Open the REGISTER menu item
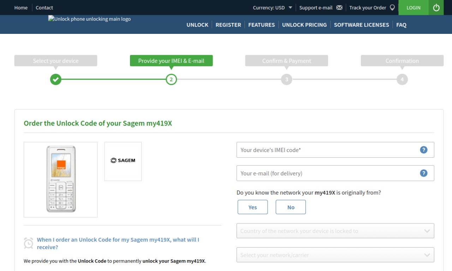Image resolution: width=452 pixels, height=271 pixels. [228, 25]
